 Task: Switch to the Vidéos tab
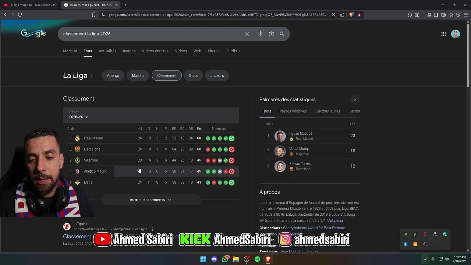coord(181,51)
